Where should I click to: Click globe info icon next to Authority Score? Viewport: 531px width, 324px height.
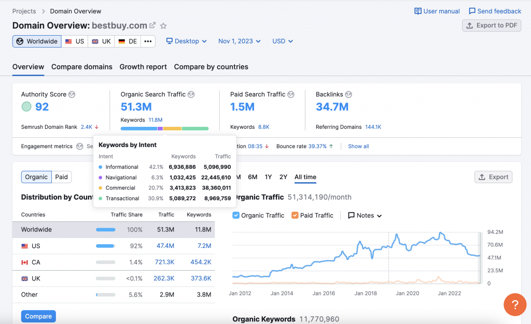coord(72,95)
